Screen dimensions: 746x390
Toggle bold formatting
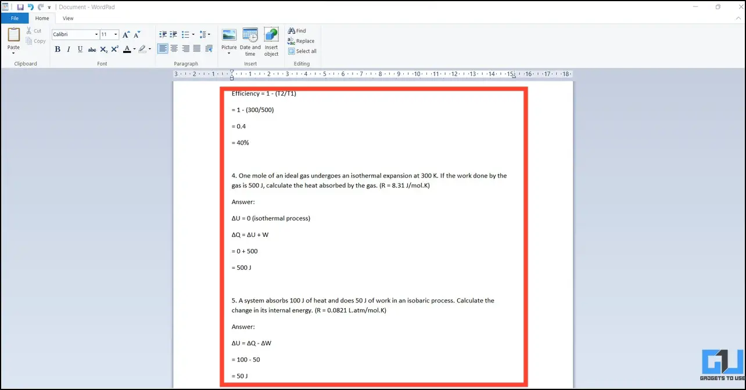[58, 49]
